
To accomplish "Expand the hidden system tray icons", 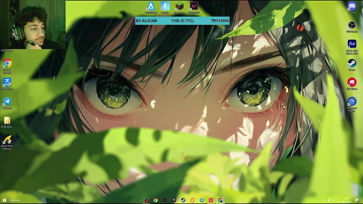I will coord(324,200).
